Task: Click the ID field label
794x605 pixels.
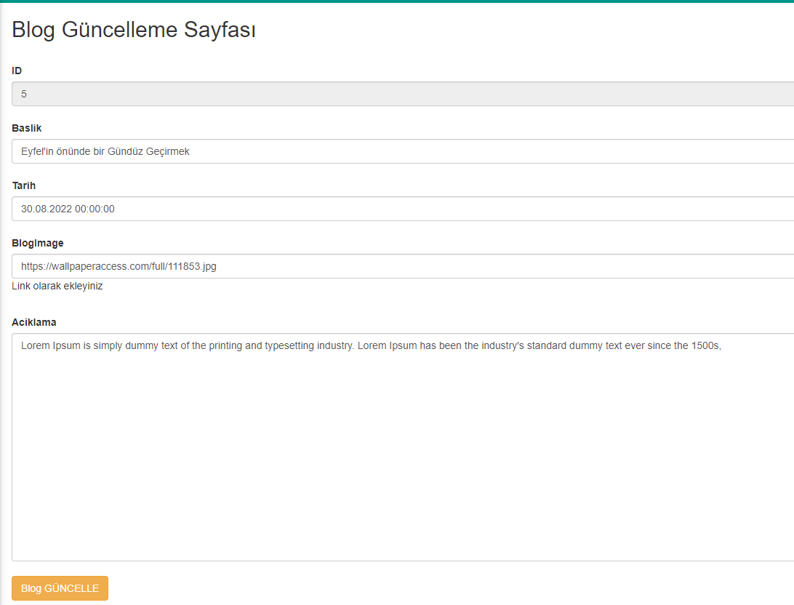Action: (x=17, y=71)
